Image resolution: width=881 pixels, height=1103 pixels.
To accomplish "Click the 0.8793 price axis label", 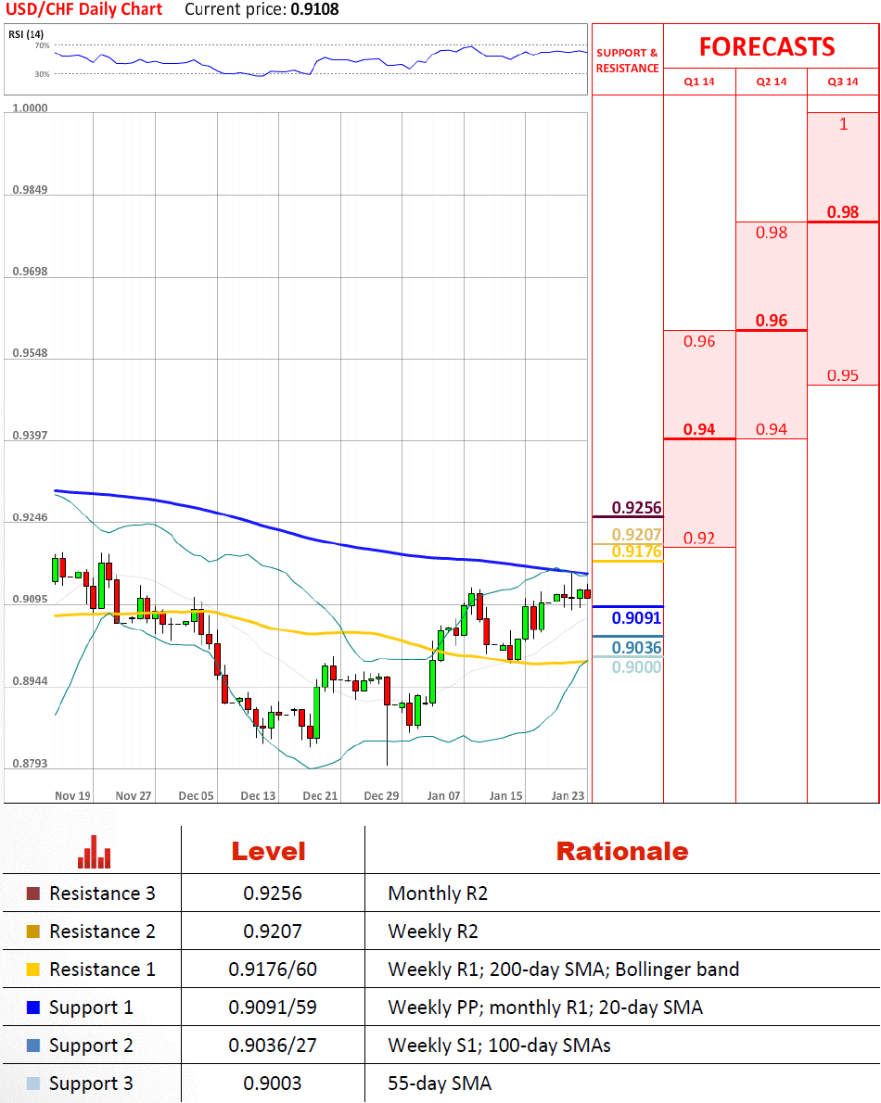I will click(x=31, y=763).
